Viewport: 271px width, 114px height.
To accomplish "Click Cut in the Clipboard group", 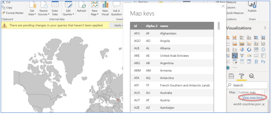I will pyautogui.click(x=6, y=2).
